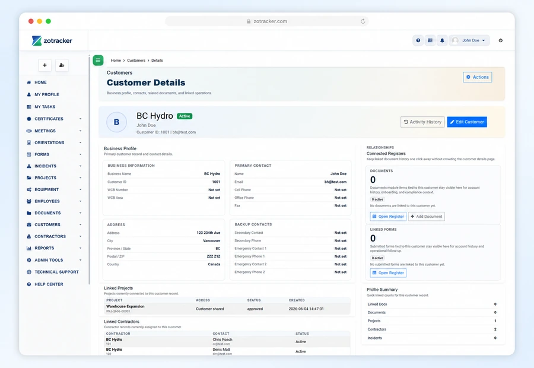Open Activity History
The width and height of the screenshot is (534, 368).
[x=422, y=122]
